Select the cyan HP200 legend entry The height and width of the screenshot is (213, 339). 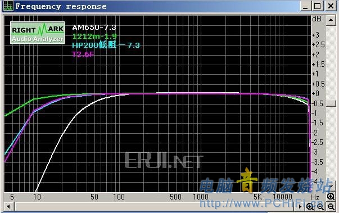[x=106, y=45]
